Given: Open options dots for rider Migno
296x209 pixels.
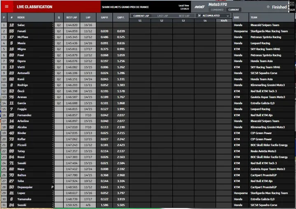Looking at the screenshot, I should coord(53,49).
